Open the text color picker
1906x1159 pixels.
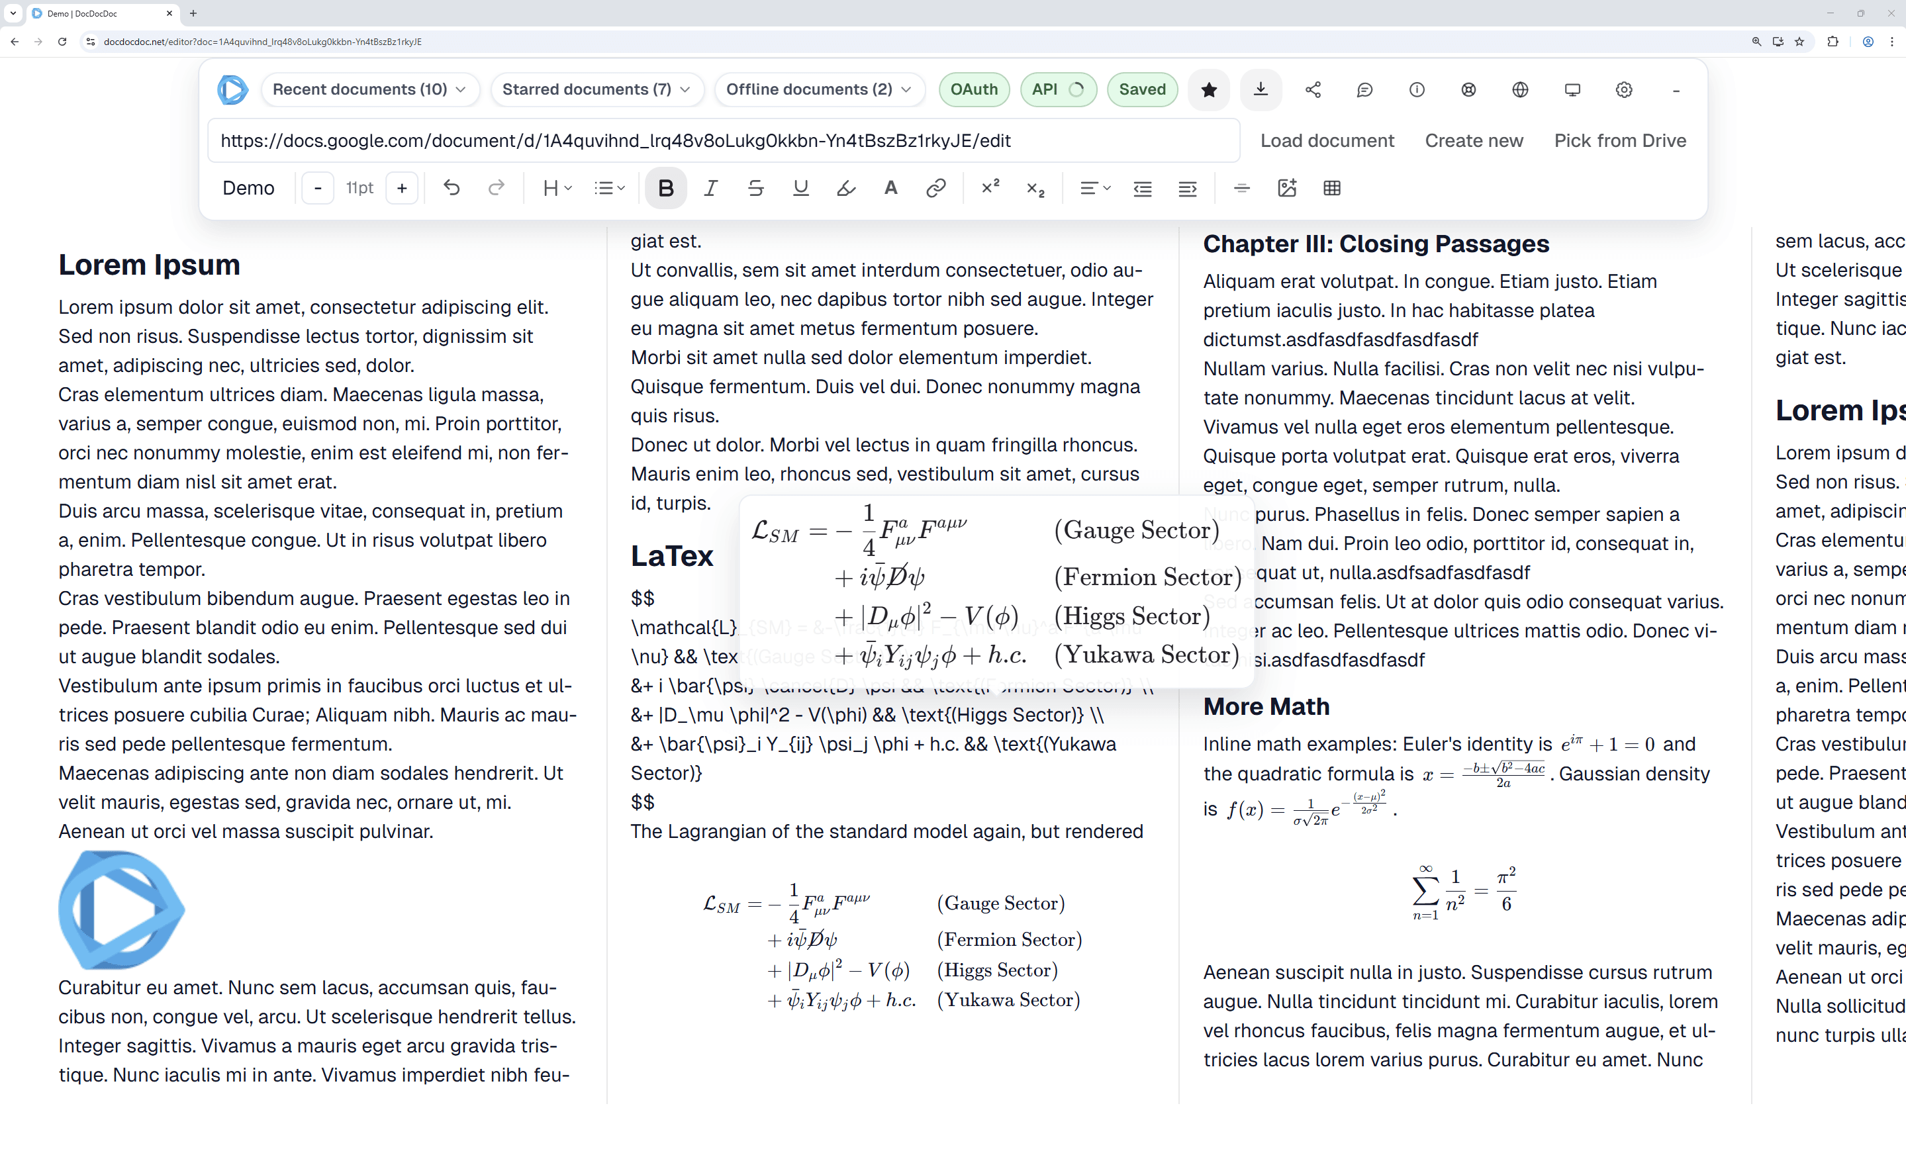pos(890,188)
